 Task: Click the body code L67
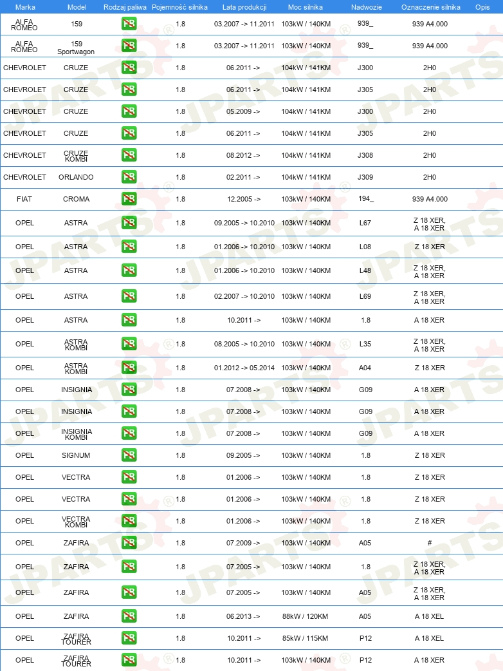point(365,223)
